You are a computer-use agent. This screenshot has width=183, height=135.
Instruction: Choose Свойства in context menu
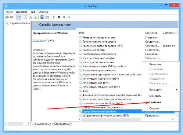coord(155,102)
